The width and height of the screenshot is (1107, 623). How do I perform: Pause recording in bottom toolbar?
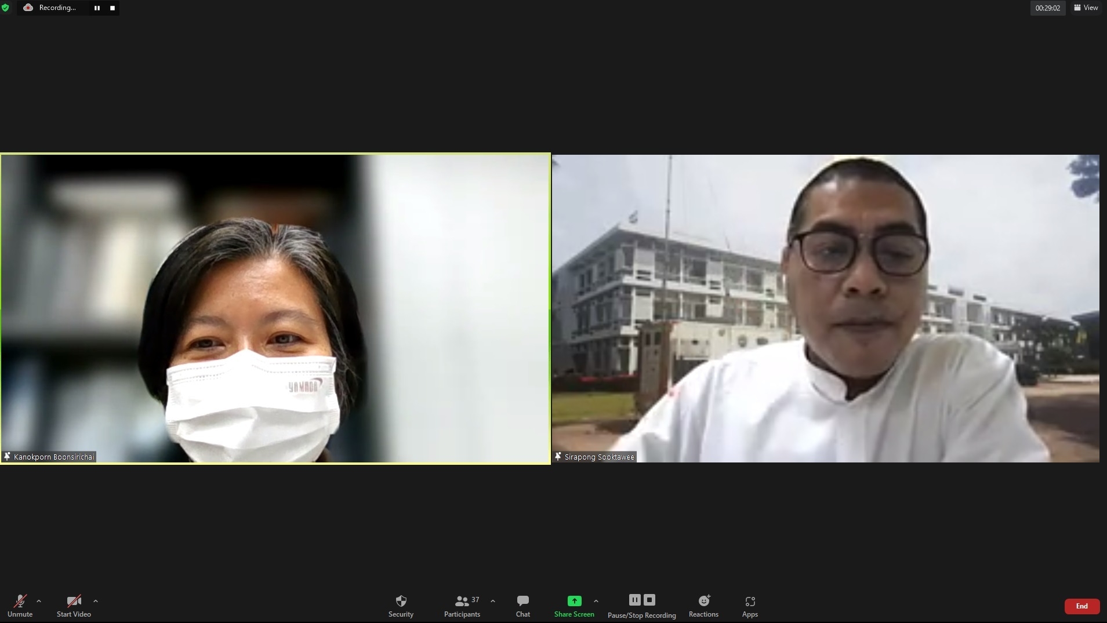click(x=634, y=600)
